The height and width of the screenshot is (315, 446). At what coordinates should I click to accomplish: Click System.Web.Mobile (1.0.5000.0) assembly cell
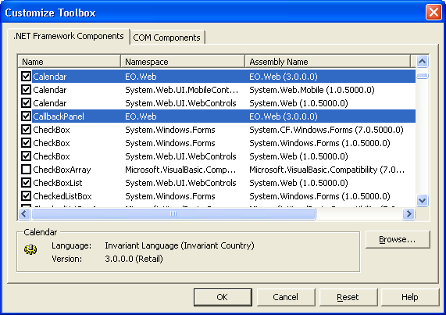pos(312,90)
